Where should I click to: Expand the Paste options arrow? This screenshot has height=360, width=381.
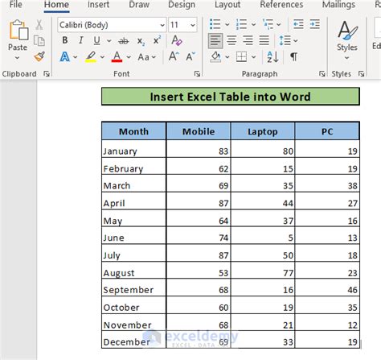(18, 58)
